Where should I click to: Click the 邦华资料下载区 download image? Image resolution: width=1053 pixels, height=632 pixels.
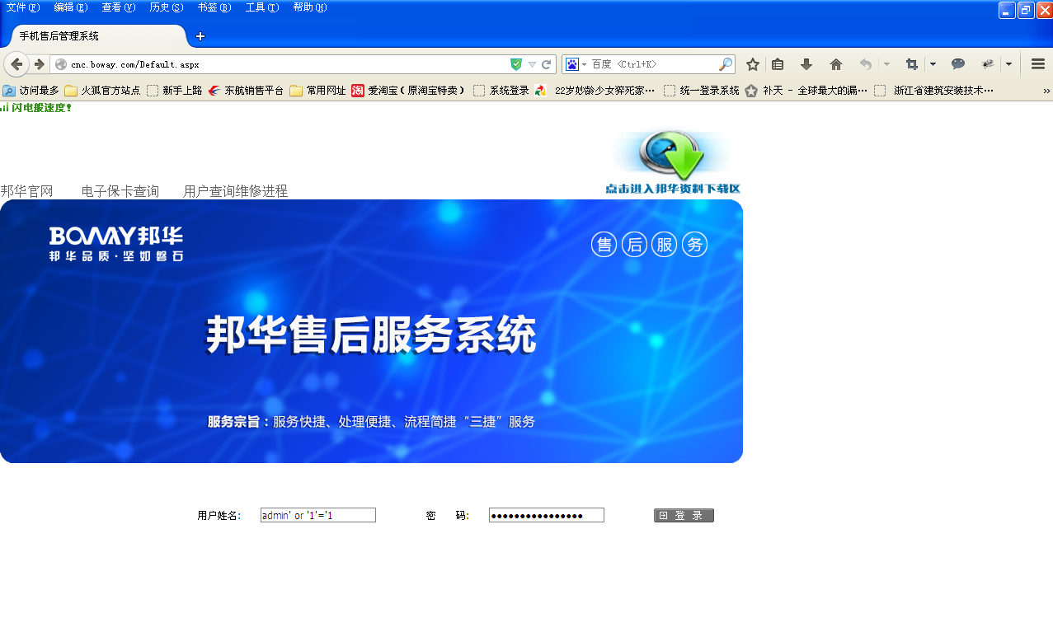tap(673, 162)
